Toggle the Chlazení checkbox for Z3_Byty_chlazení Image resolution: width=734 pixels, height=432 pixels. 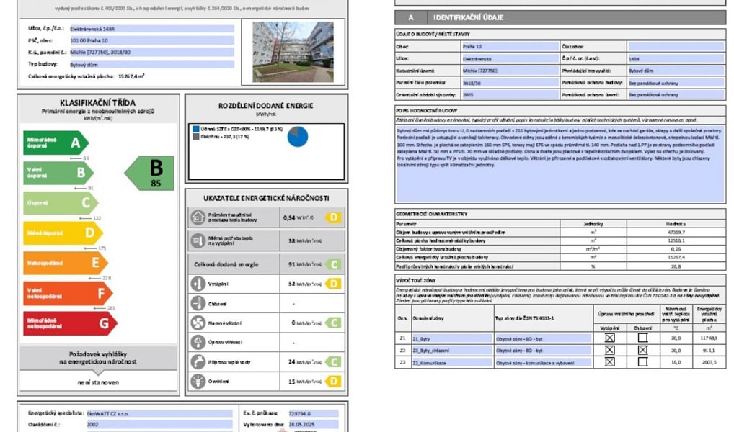[x=642, y=350]
